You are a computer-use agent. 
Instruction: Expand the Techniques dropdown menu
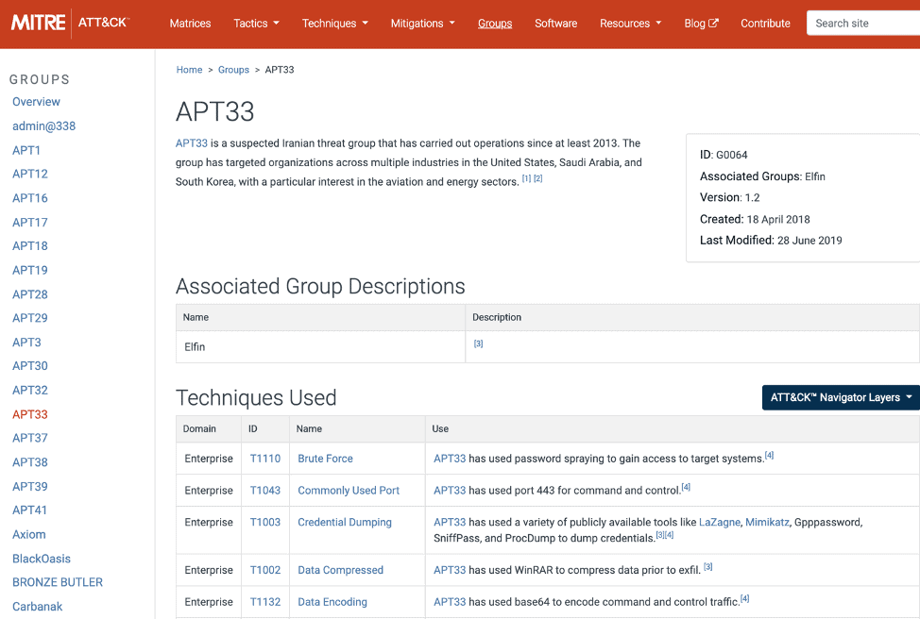point(335,24)
